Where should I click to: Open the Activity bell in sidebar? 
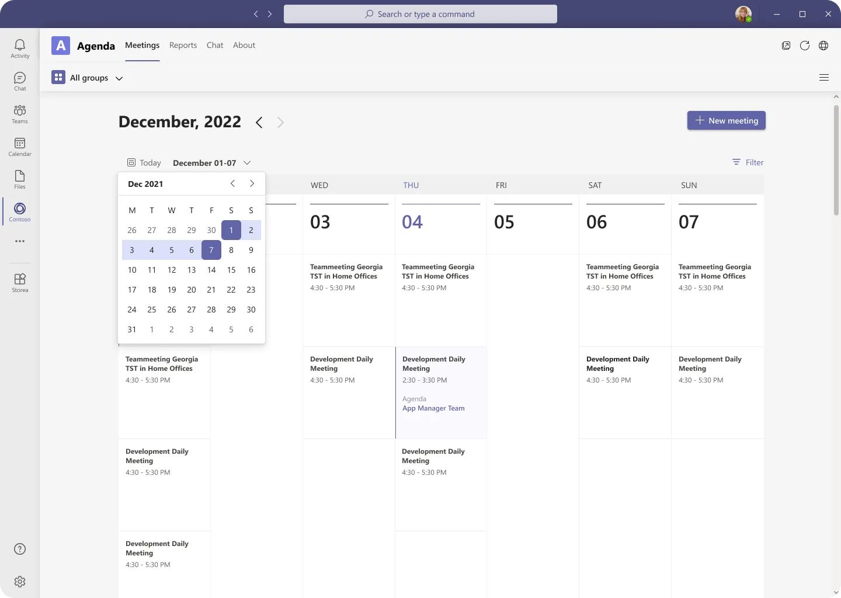coord(20,48)
